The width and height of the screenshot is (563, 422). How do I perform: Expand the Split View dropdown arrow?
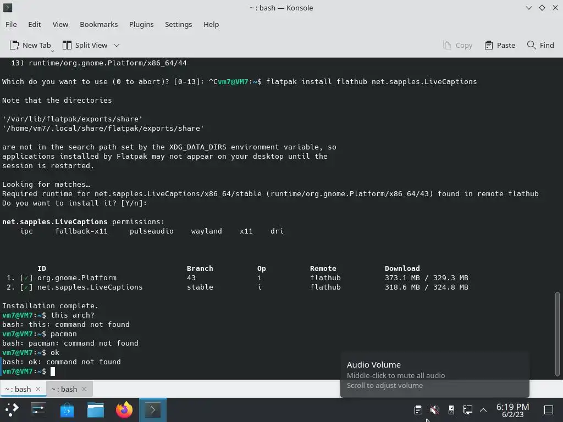[x=117, y=46]
